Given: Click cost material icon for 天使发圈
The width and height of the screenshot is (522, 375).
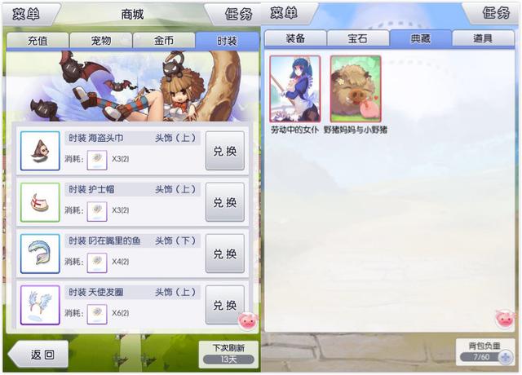Looking at the screenshot, I should coord(97,314).
